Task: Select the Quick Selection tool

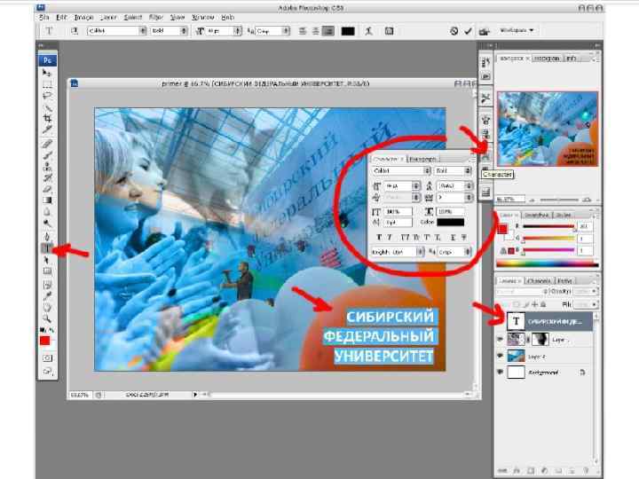Action: (x=47, y=107)
